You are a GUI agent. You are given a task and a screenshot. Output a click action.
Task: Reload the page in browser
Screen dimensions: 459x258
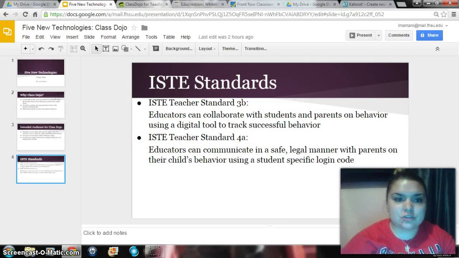click(25, 15)
